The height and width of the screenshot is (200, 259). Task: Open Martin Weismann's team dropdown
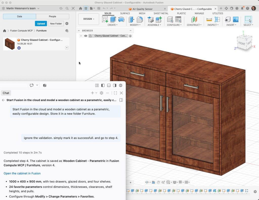[23, 8]
